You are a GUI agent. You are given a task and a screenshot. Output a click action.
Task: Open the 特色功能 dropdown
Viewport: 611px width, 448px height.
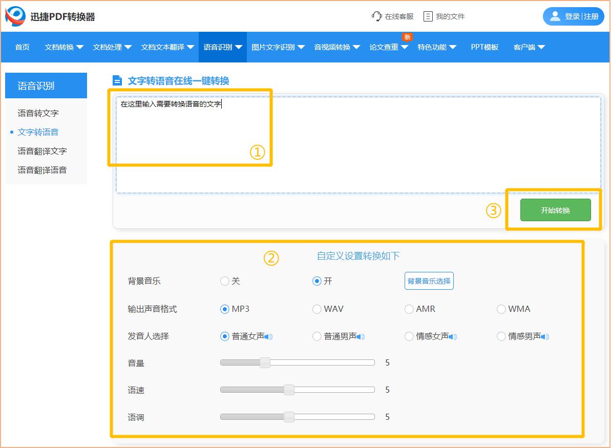433,46
